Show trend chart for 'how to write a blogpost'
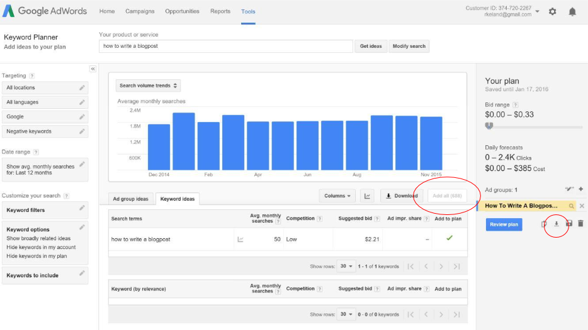Image resolution: width=588 pixels, height=330 pixels. pos(240,239)
